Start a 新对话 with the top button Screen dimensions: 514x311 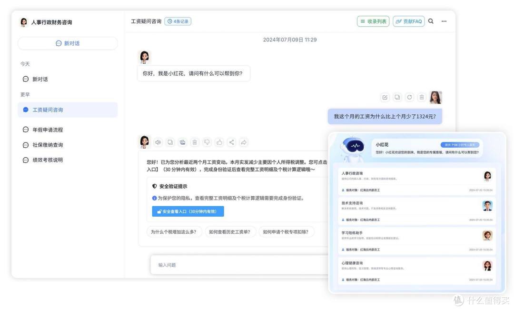tap(68, 43)
